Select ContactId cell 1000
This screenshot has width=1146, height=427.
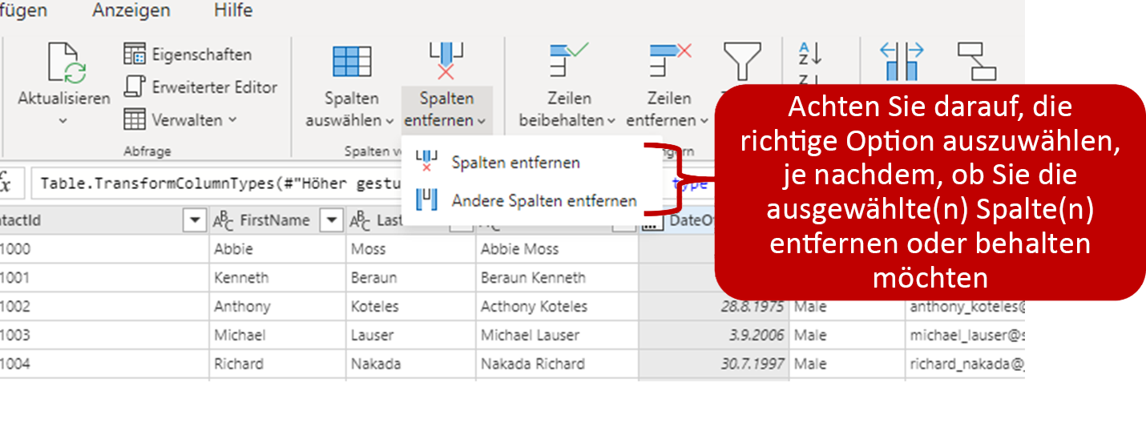point(104,249)
